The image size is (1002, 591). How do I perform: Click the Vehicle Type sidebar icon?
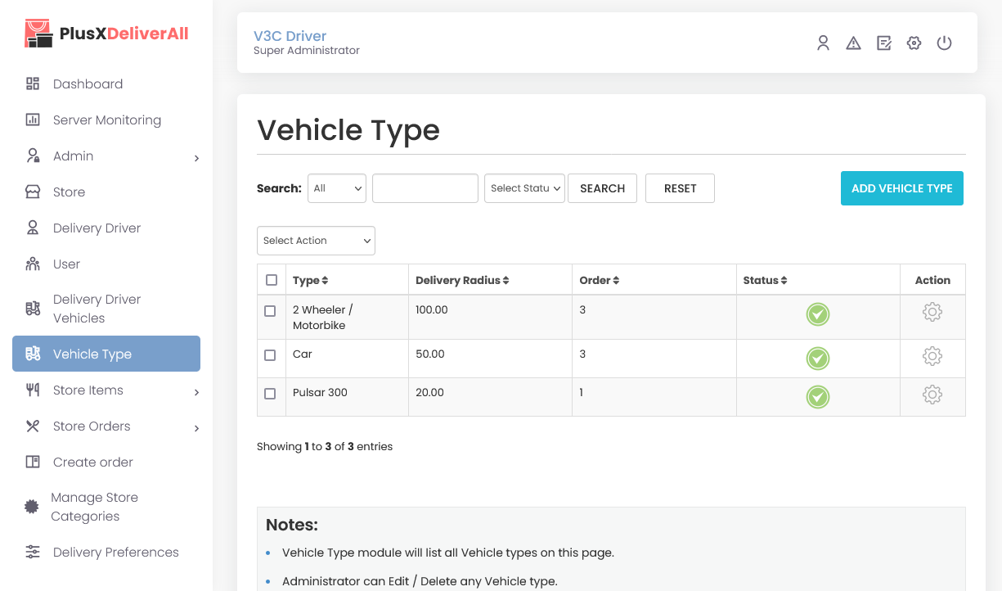point(33,354)
